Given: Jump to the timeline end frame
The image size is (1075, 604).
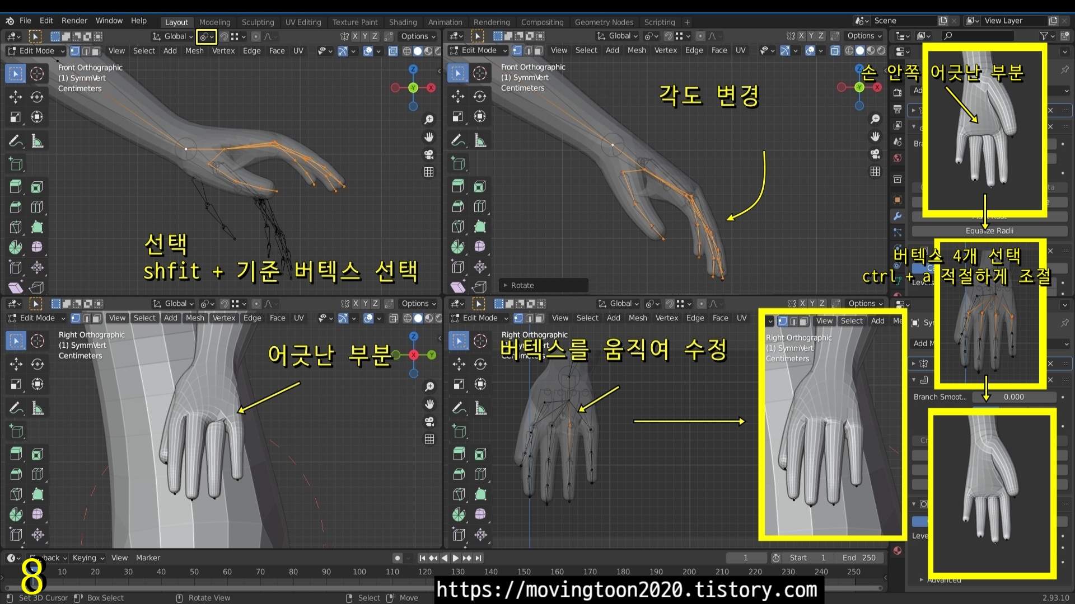Looking at the screenshot, I should point(478,558).
